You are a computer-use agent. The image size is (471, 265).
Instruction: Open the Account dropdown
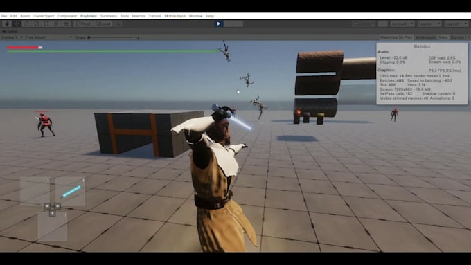click(x=402, y=24)
